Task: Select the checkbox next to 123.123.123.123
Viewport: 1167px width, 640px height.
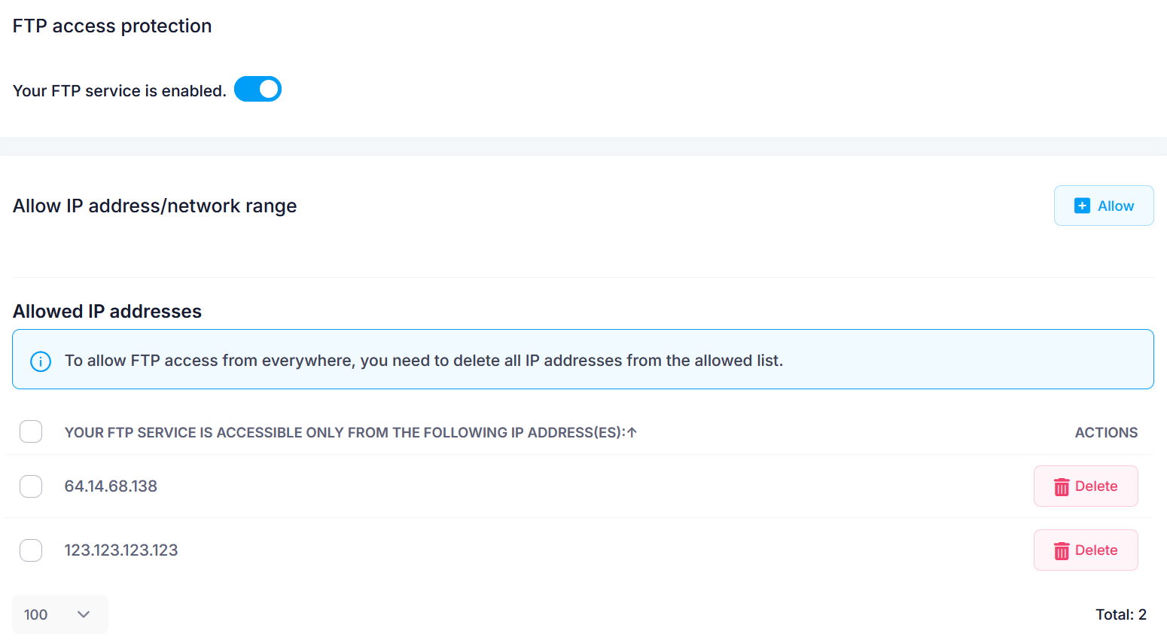Action: (30, 550)
